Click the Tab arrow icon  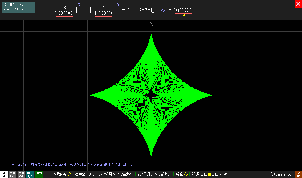point(4,174)
